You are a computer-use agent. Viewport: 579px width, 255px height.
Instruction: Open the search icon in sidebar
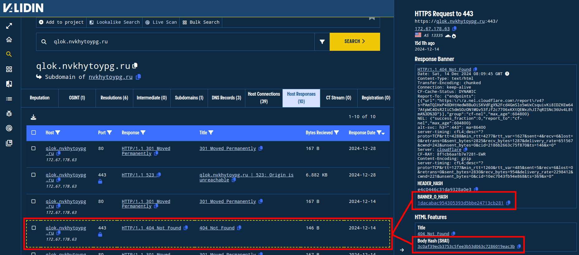[x=9, y=54]
